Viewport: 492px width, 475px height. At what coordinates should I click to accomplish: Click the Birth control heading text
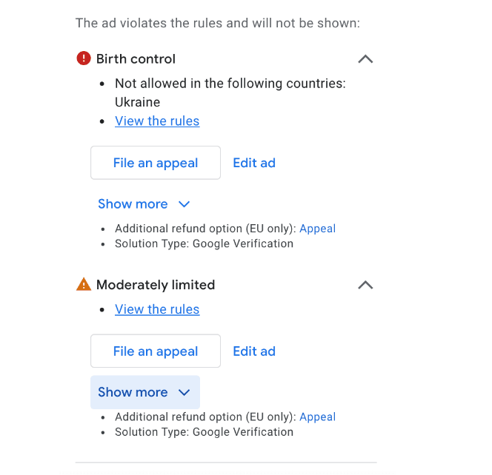click(x=136, y=59)
